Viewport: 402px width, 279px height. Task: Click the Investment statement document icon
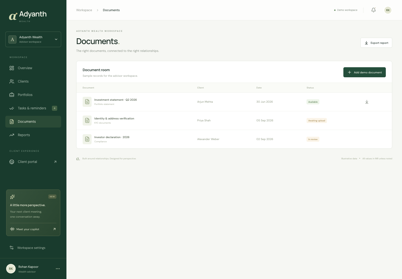point(87,102)
